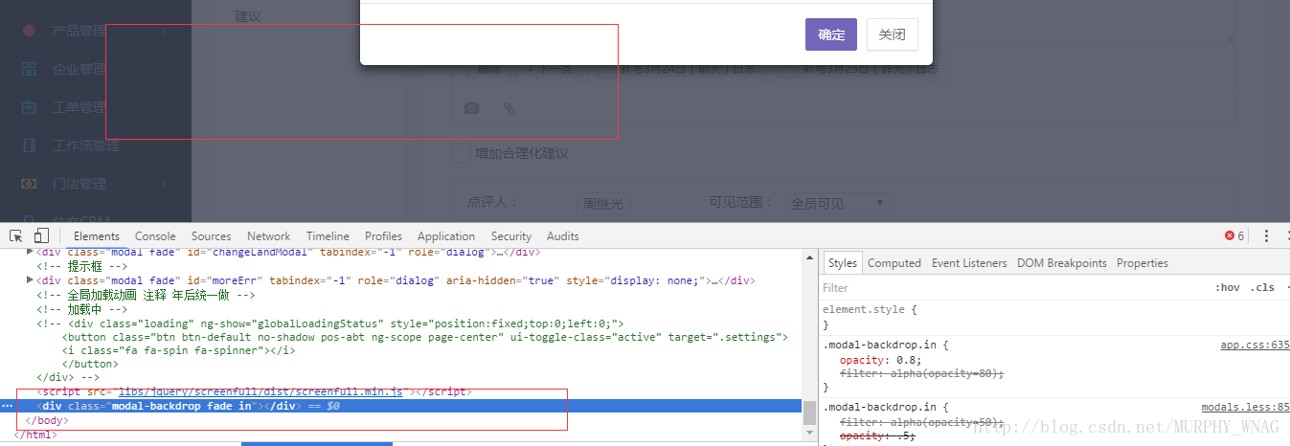The image size is (1290, 446).
Task: Select the Styles sidebar tab
Action: (843, 263)
